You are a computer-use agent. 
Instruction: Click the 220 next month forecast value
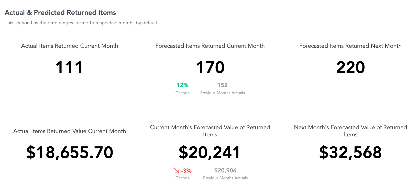tap(350, 67)
